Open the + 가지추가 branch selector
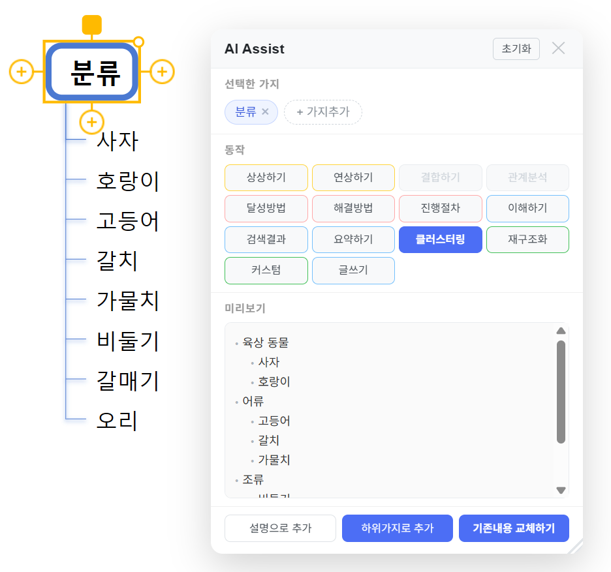The image size is (611, 572). [322, 112]
